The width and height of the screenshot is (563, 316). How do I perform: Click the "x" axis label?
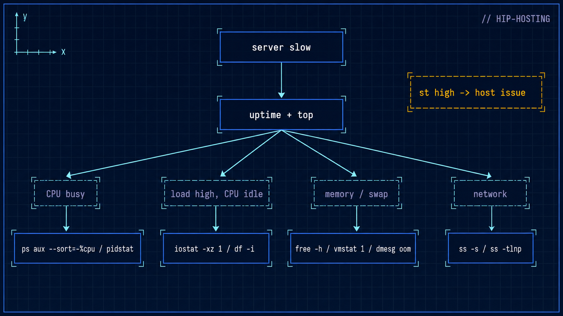click(63, 52)
